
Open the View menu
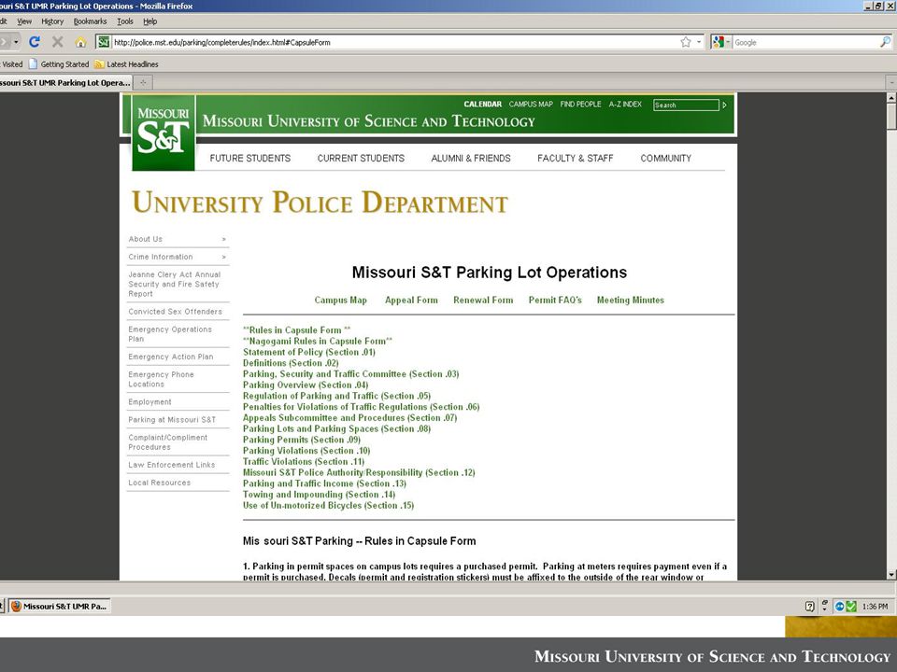click(24, 21)
